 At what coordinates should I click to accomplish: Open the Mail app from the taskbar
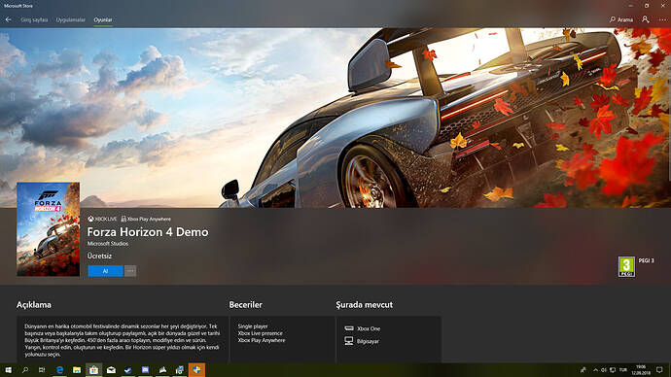point(111,370)
